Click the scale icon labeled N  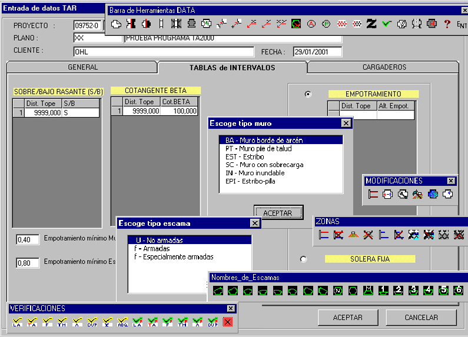point(338,291)
